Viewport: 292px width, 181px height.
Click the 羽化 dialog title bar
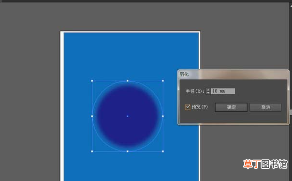[233, 75]
